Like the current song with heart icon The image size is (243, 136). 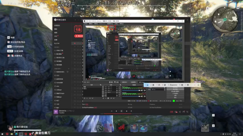pos(74,111)
